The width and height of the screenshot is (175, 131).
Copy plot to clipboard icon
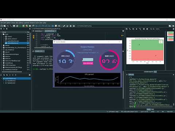click(x=133, y=29)
